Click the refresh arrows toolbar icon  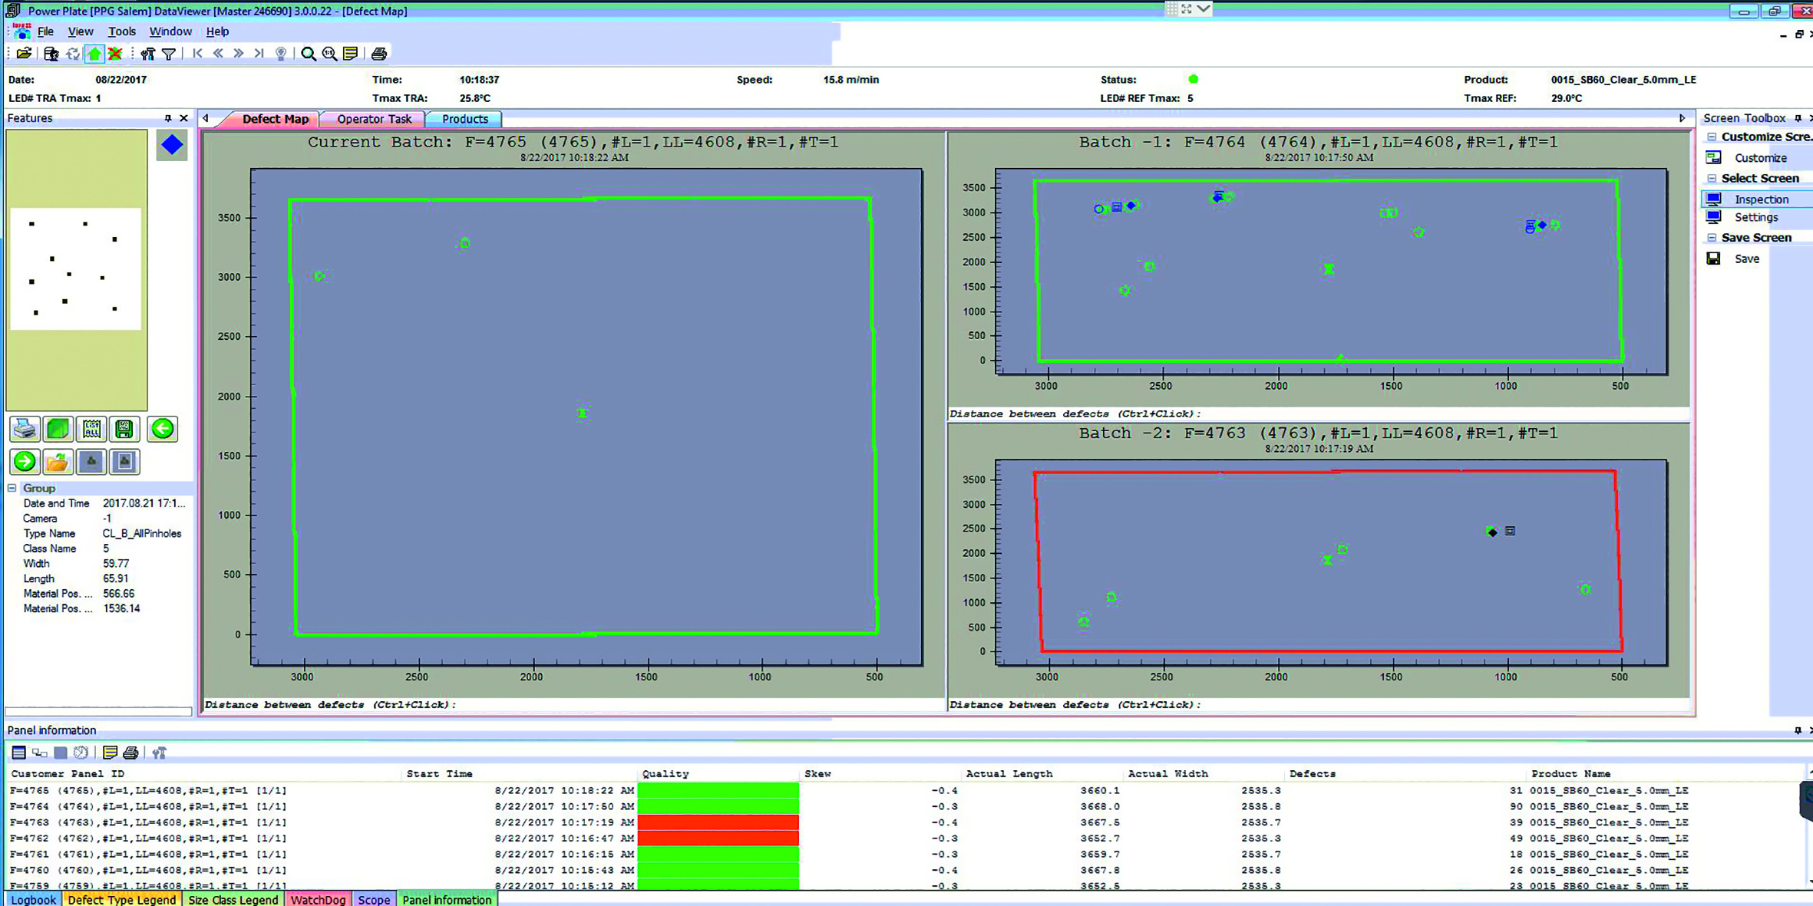(73, 54)
